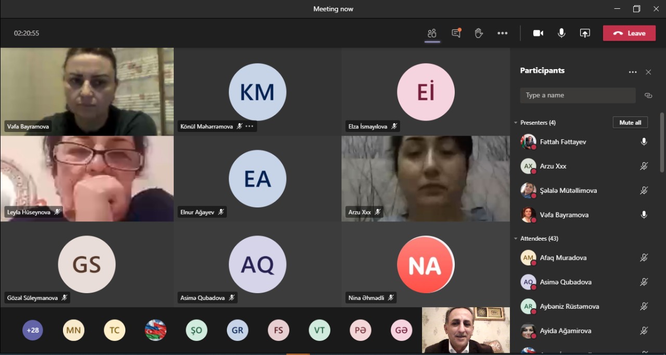The image size is (666, 355).
Task: Click the 'Type a name' search field
Action: tap(578, 95)
